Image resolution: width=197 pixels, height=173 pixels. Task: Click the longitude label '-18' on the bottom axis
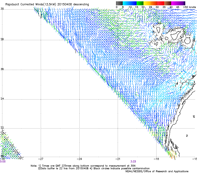157,159
